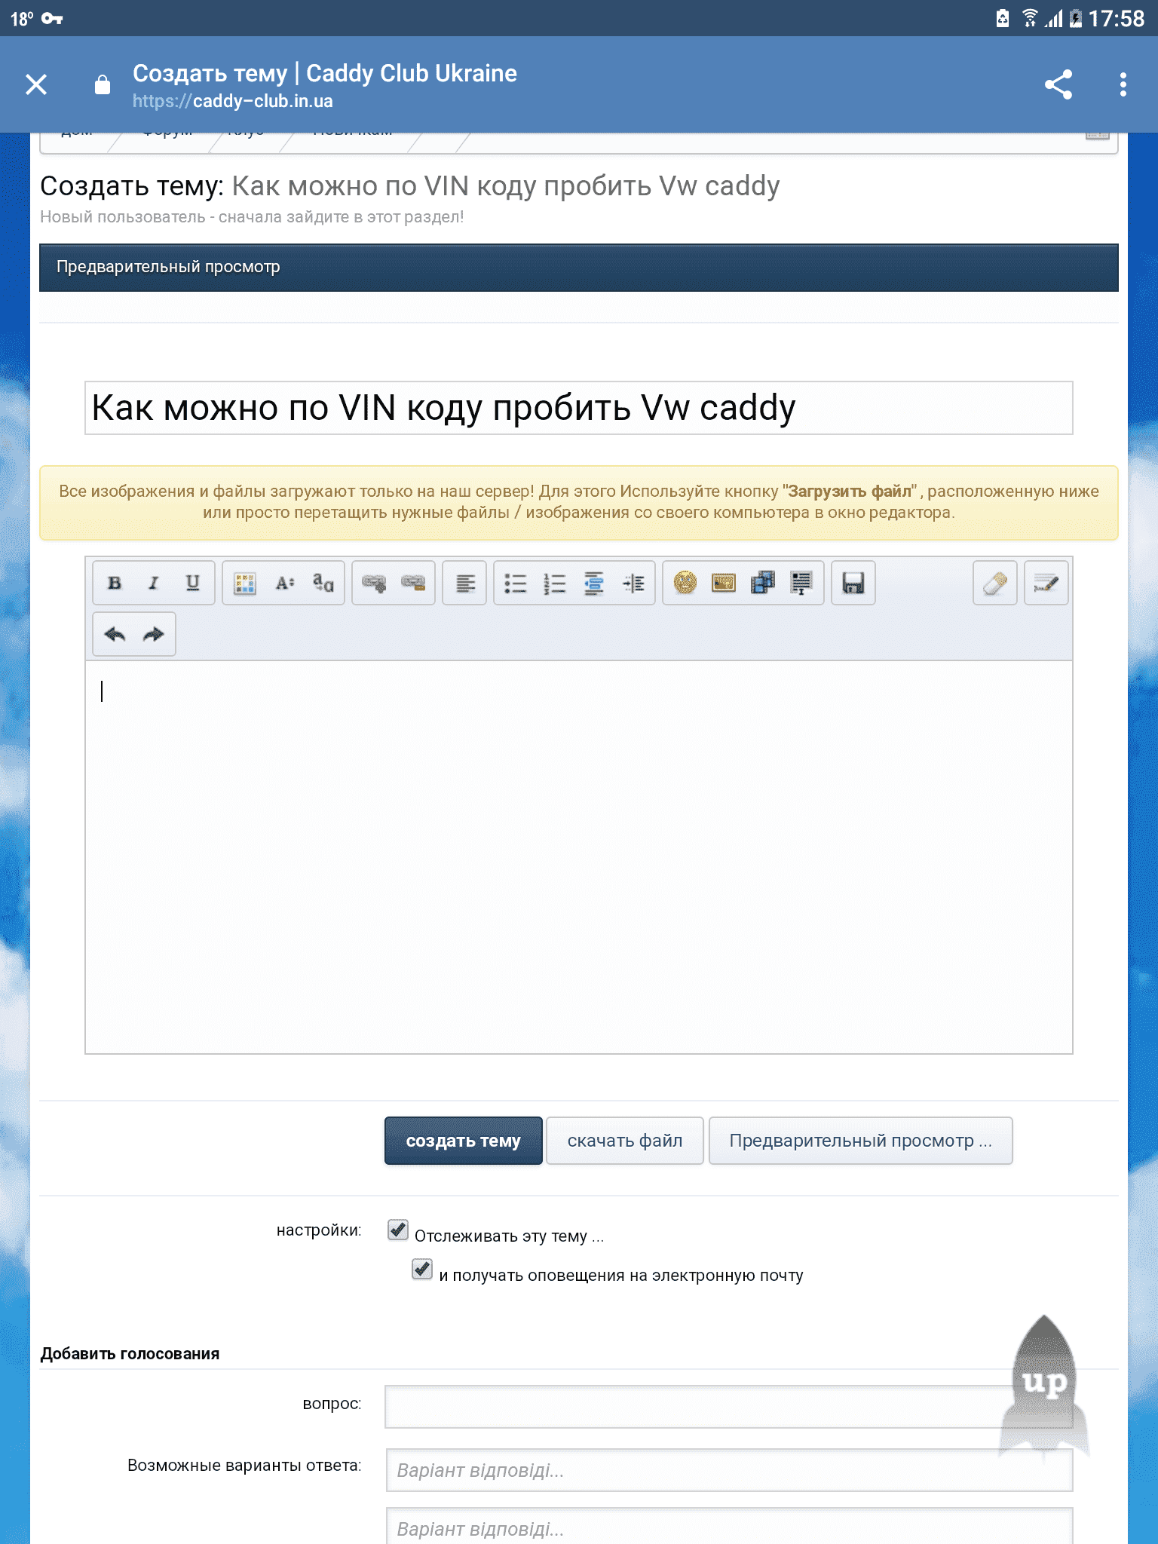
Task: Open the text color palette
Action: click(245, 583)
